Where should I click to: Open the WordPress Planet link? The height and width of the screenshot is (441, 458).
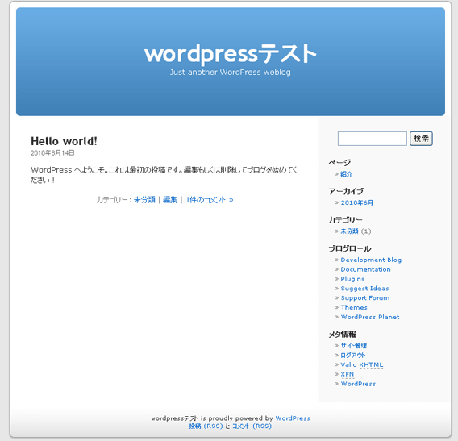370,317
